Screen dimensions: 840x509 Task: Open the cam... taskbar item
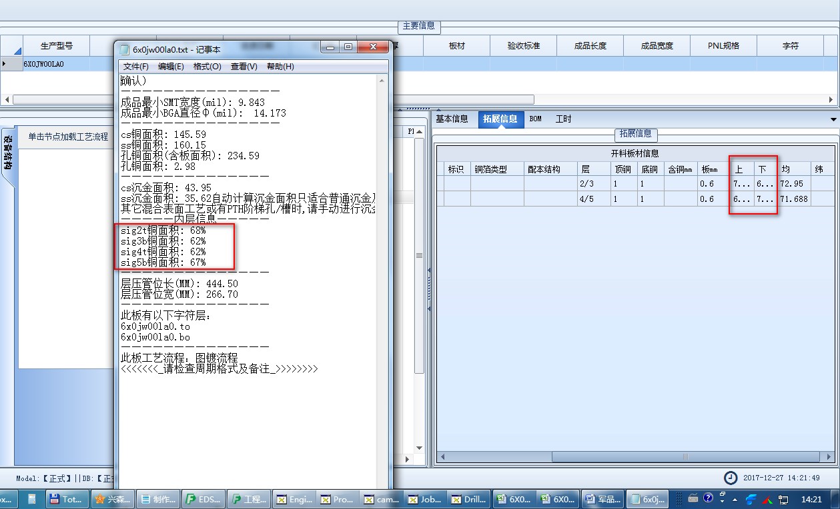[381, 499]
